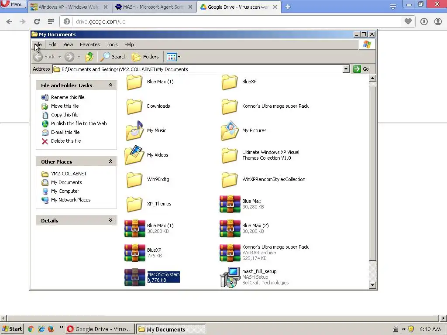Viewport: 447px width, 335px height.
Task: Open the Favorites menu
Action: click(x=90, y=44)
